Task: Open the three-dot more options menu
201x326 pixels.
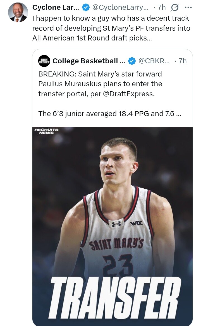Action: pyautogui.click(x=188, y=8)
